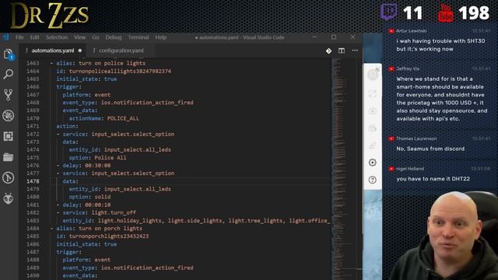Click 'data:' on line 1478
Image resolution: width=498 pixels, height=280 pixels.
tap(71, 181)
